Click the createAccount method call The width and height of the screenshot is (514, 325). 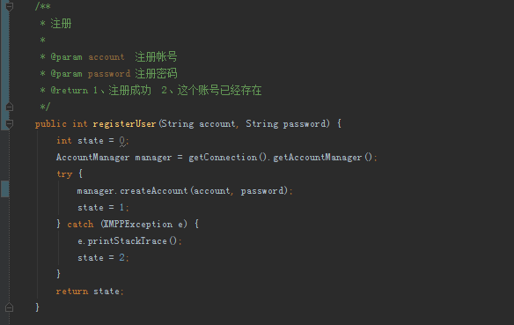(153, 191)
